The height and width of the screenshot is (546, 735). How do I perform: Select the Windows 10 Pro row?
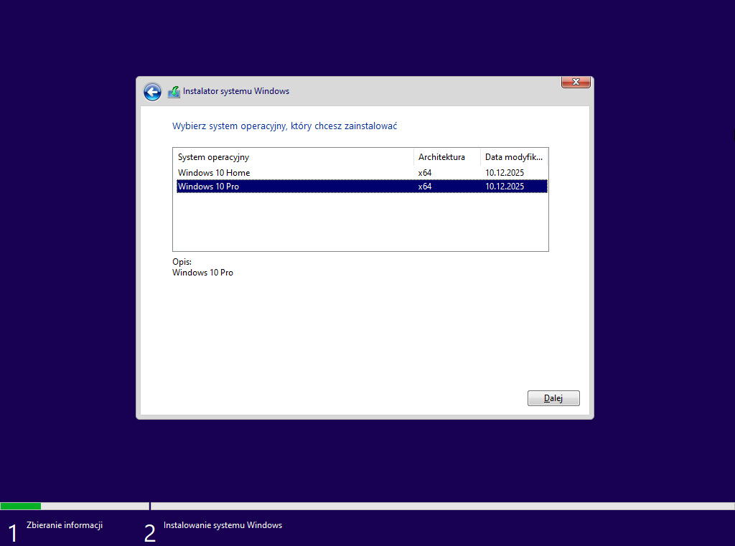coord(209,187)
